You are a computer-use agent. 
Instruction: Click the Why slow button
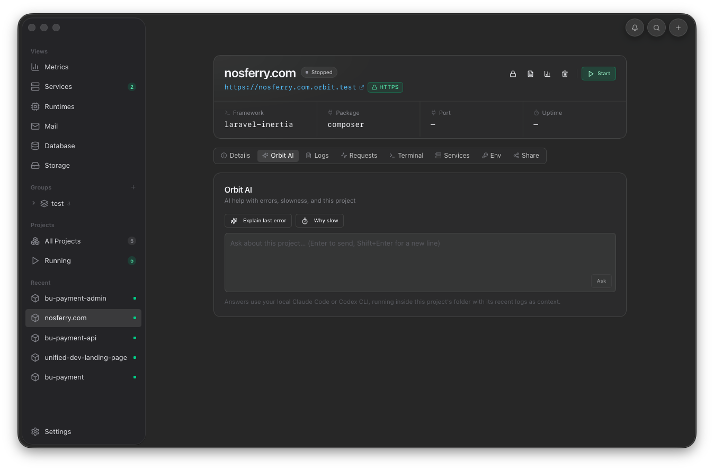coord(319,221)
